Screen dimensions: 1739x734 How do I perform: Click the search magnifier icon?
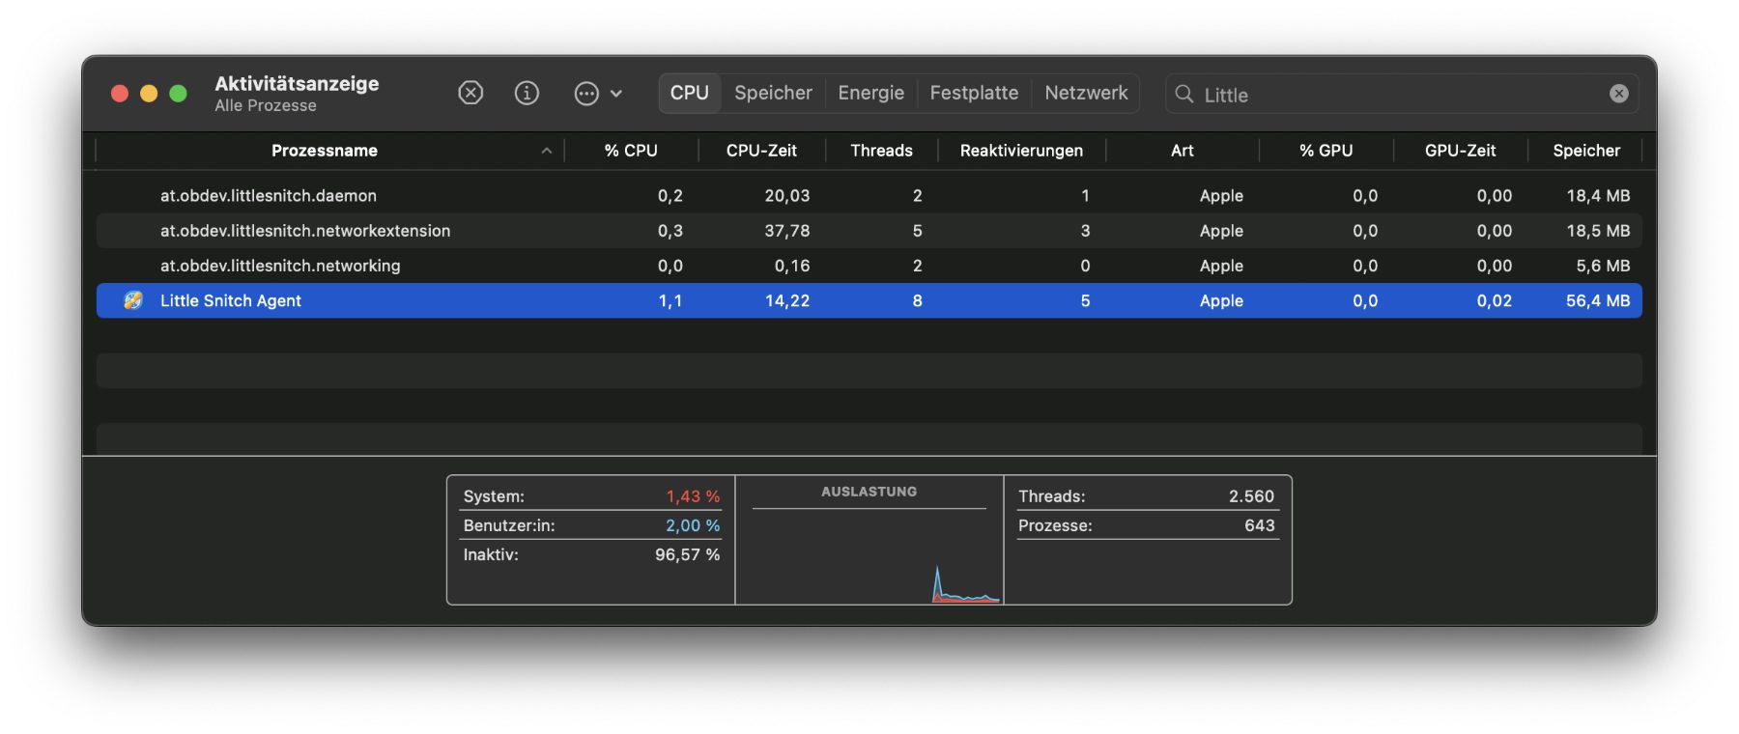tap(1183, 94)
